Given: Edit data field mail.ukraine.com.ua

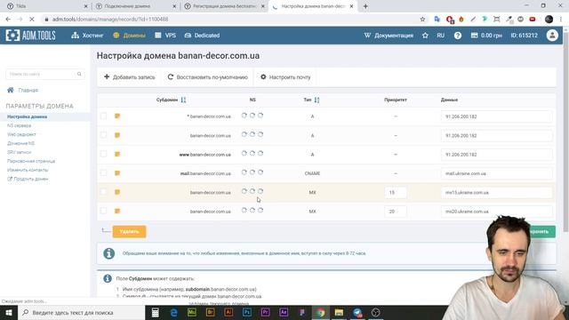Looking at the screenshot, I should pos(496,173).
